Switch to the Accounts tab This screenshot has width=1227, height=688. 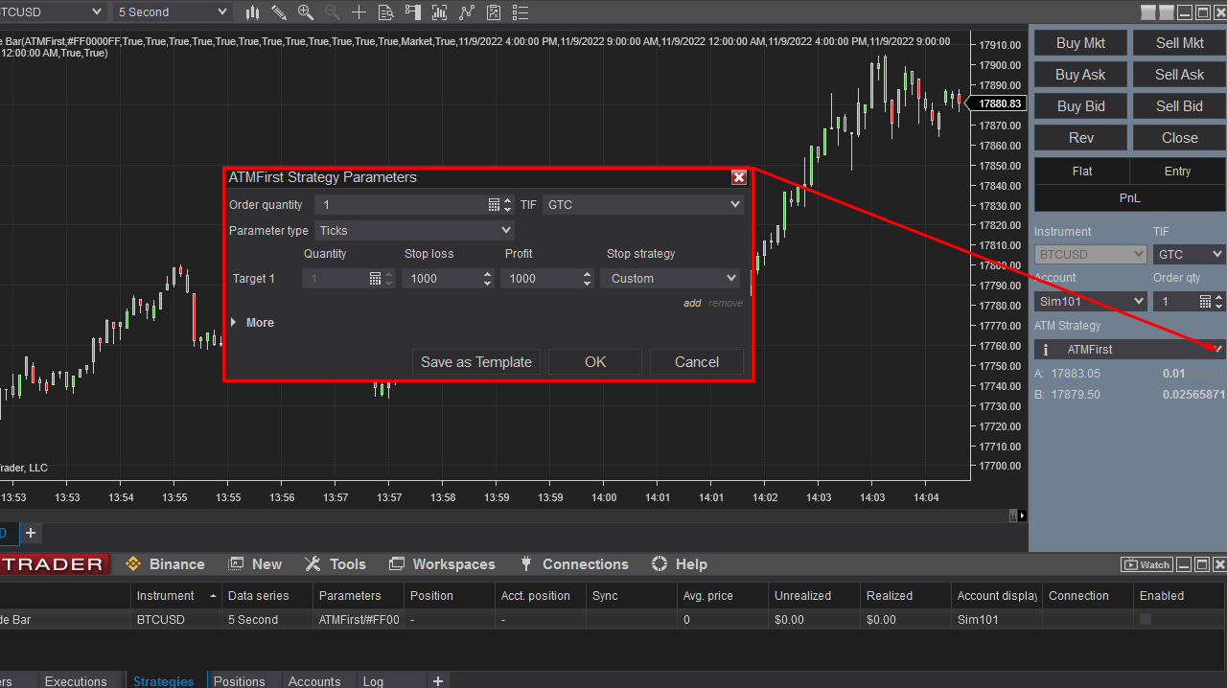(314, 681)
